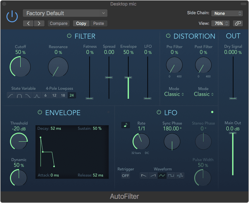This screenshot has width=249, height=203.
Task: Click the Main Out slider handle
Action: click(233, 133)
